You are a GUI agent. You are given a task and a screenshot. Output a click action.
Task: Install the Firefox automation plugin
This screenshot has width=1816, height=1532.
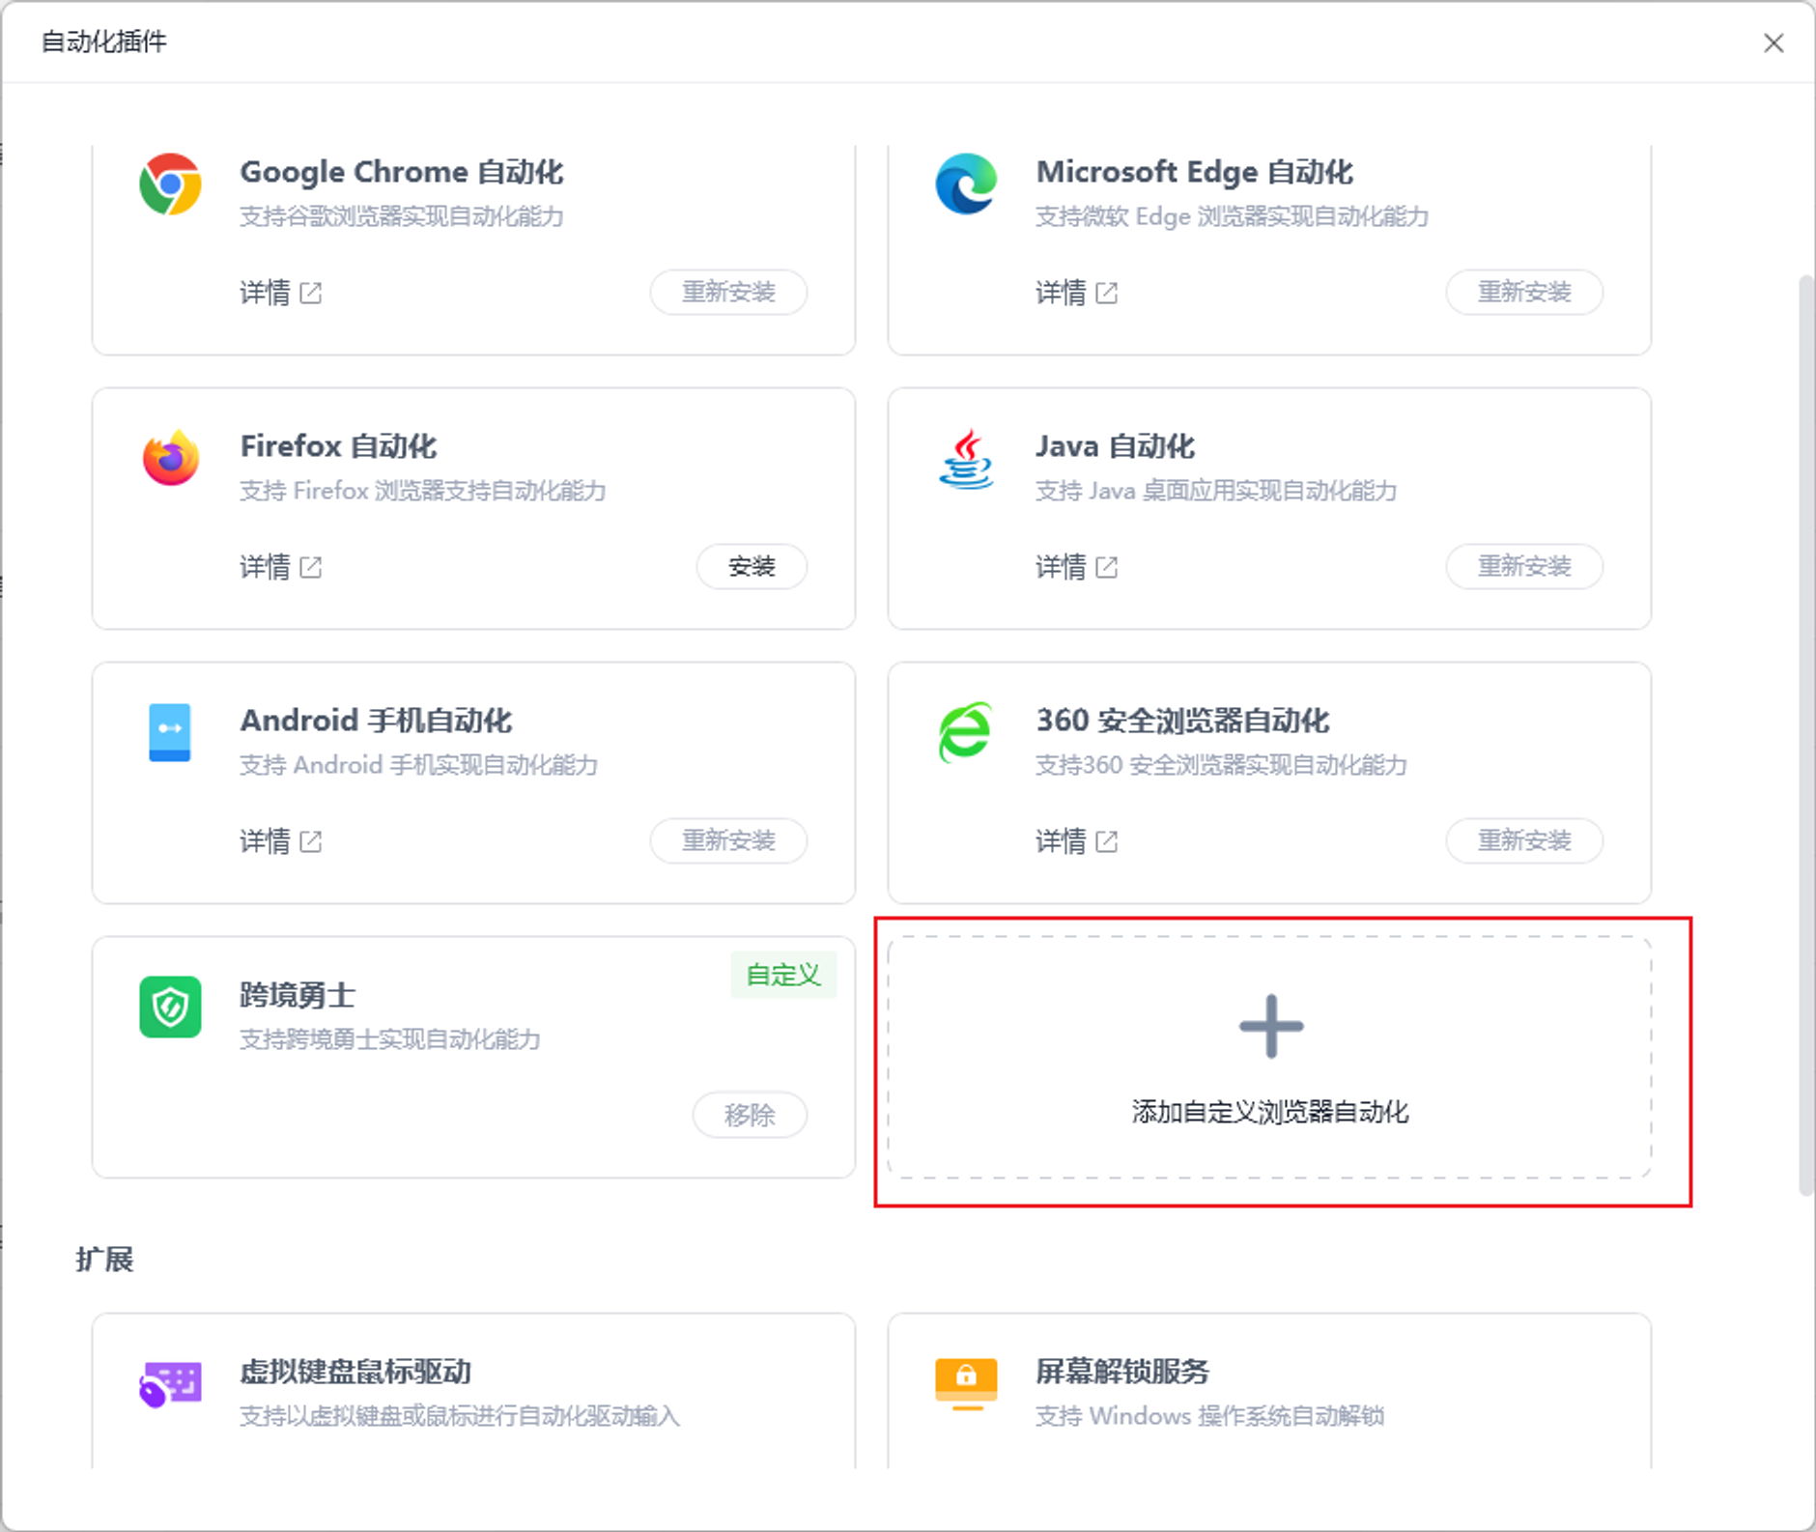(x=752, y=566)
